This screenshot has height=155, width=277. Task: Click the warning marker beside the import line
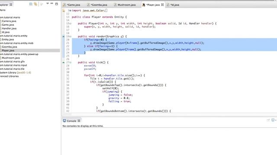64,11
